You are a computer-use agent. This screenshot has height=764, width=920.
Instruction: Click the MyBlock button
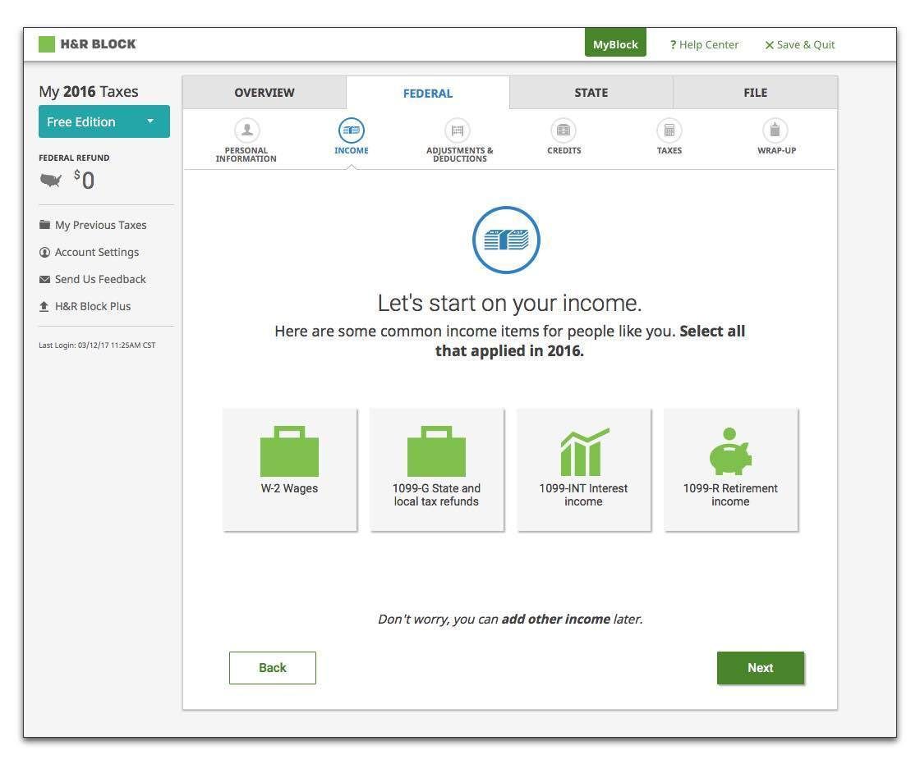pos(615,44)
